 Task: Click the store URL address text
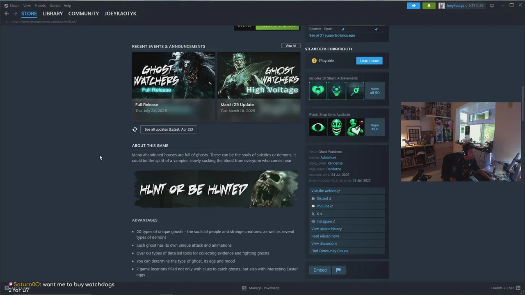[x=44, y=22]
